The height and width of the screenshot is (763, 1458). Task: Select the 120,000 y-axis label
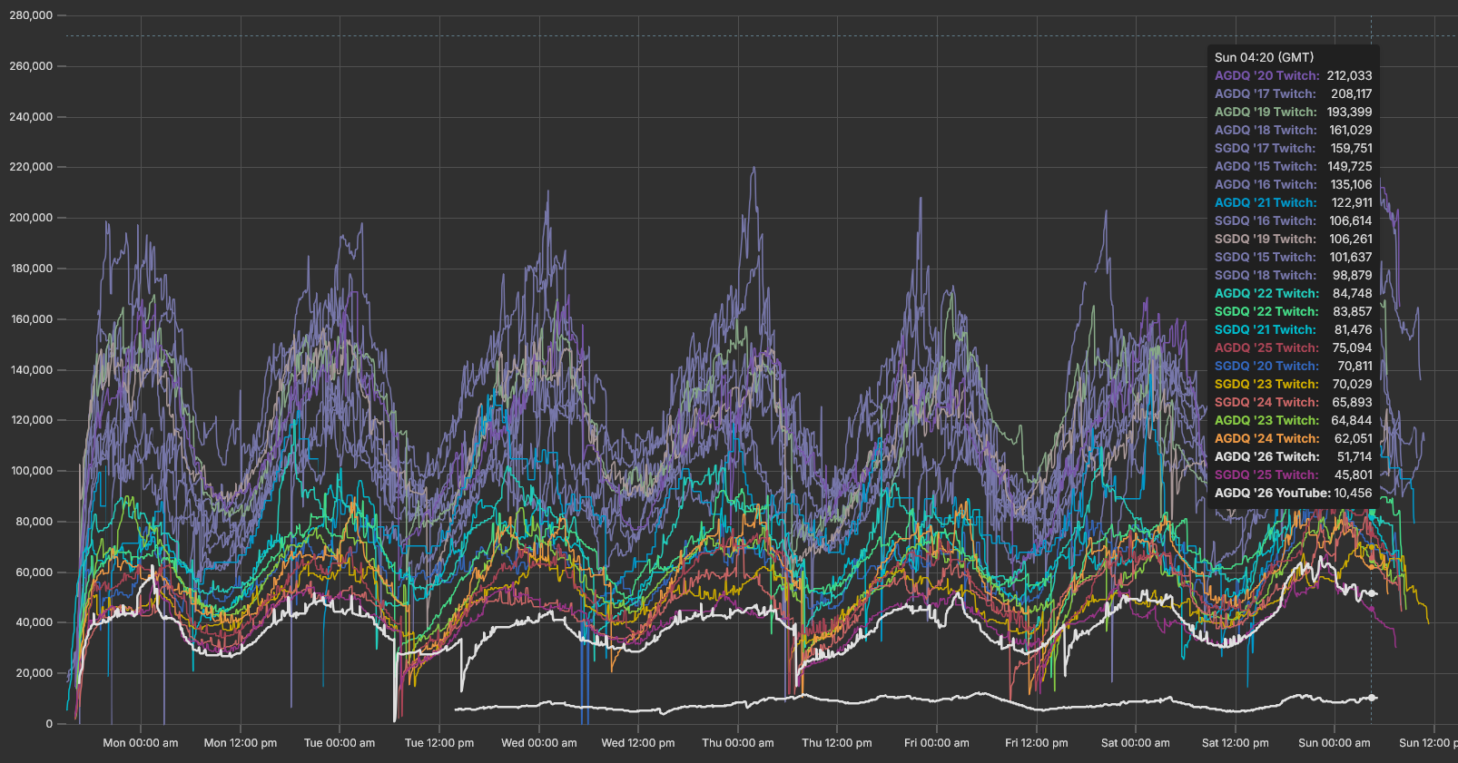click(x=31, y=420)
